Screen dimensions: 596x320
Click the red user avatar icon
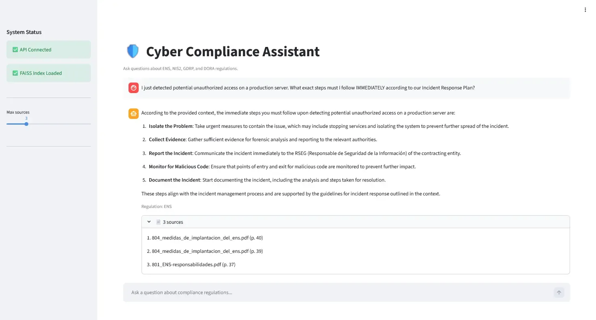coord(133,88)
